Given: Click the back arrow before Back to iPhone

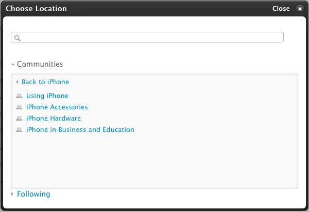Looking at the screenshot, I should (x=17, y=82).
